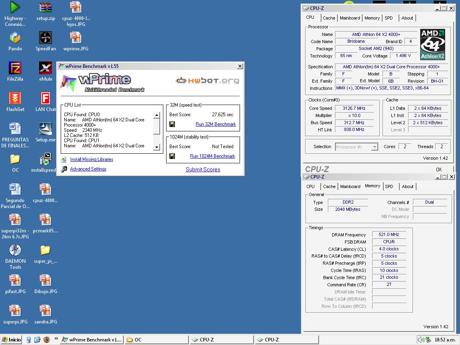Launch the eMule desktop icon
460x345 pixels.
click(46, 71)
